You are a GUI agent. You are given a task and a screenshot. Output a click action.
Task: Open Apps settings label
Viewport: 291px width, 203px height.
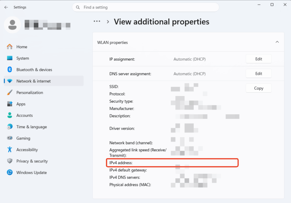(21, 104)
